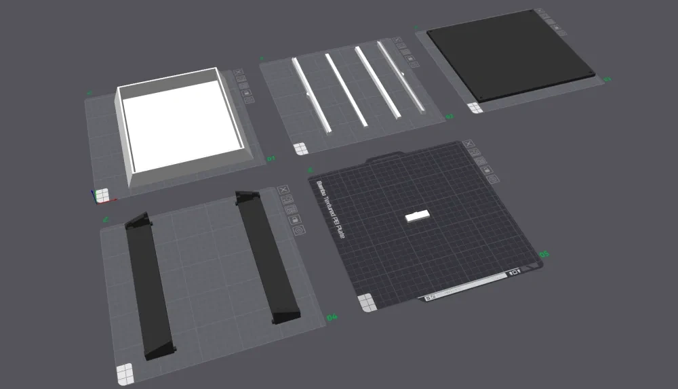Screen dimensions: 678x389
Task: Open plate 01 settings gear icon
Action: click(x=250, y=100)
